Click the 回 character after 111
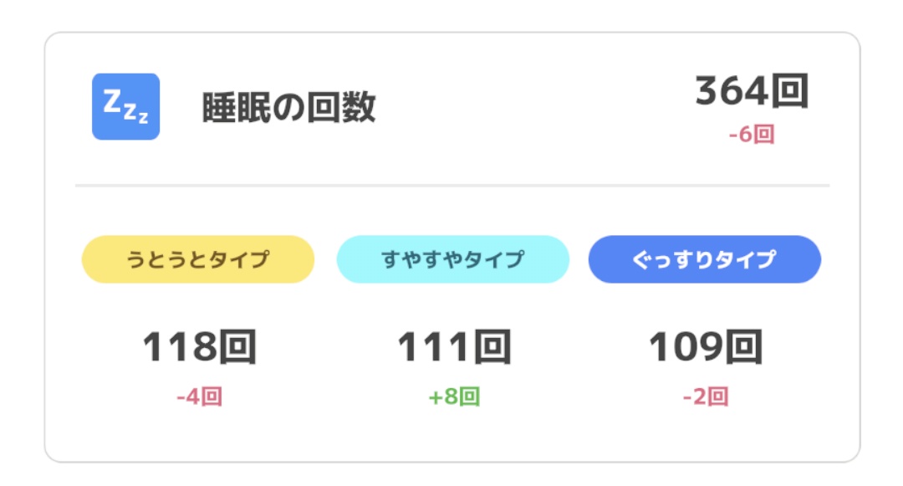Image resolution: width=903 pixels, height=486 pixels. click(492, 348)
